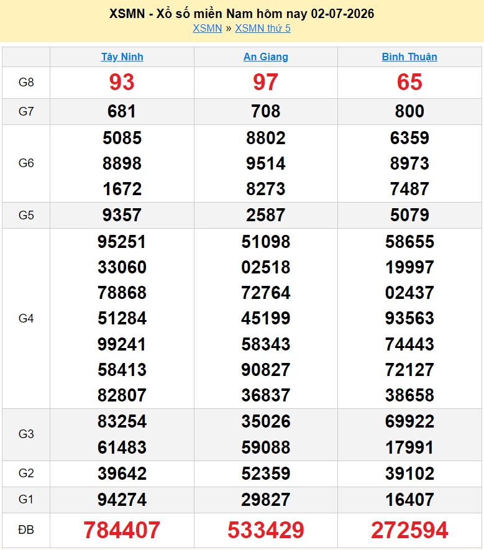The height and width of the screenshot is (550, 484).
Task: Select Bình Thuận G8 number 65
Action: point(409,82)
